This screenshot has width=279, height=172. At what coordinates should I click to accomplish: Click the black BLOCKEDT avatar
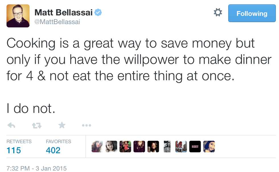[x=195, y=147]
